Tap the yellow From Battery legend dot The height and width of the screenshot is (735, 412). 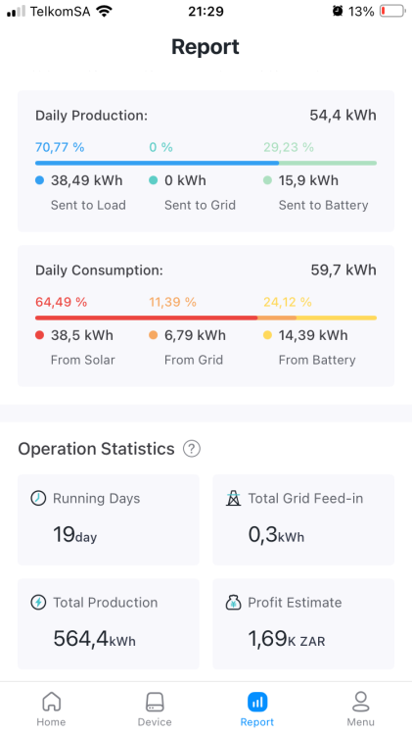(x=267, y=335)
